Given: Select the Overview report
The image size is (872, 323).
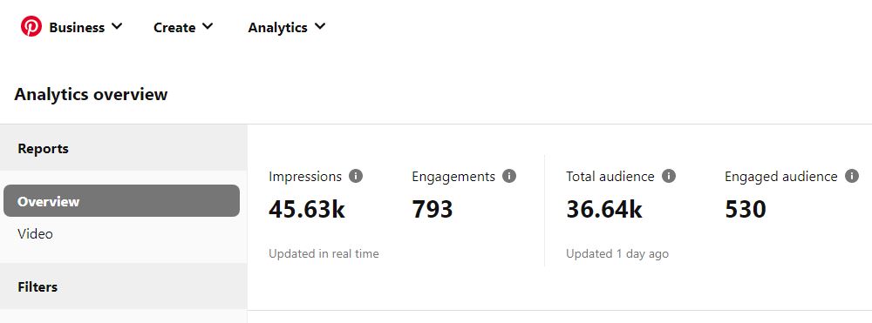Looking at the screenshot, I should [x=121, y=201].
